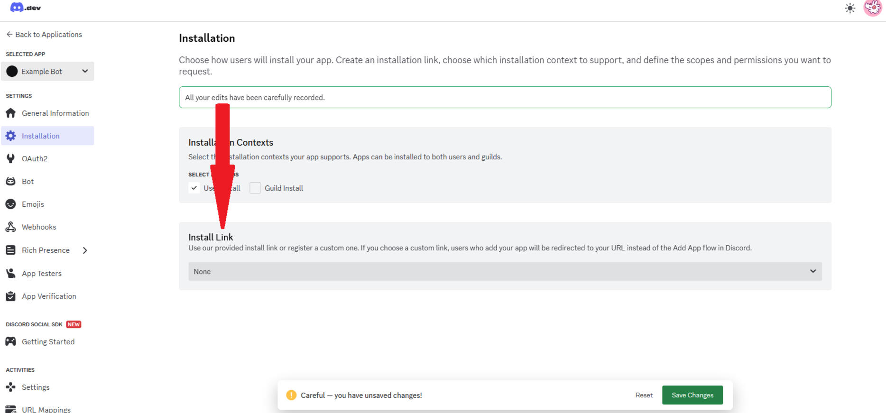The height and width of the screenshot is (413, 886).
Task: Click the General Information home icon
Action: pos(11,113)
